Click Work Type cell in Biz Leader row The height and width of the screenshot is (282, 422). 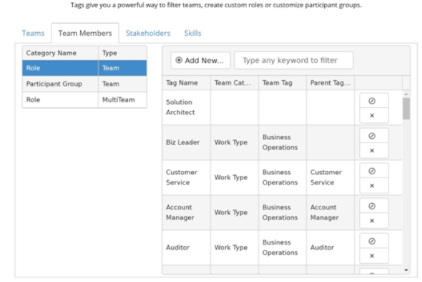235,143
